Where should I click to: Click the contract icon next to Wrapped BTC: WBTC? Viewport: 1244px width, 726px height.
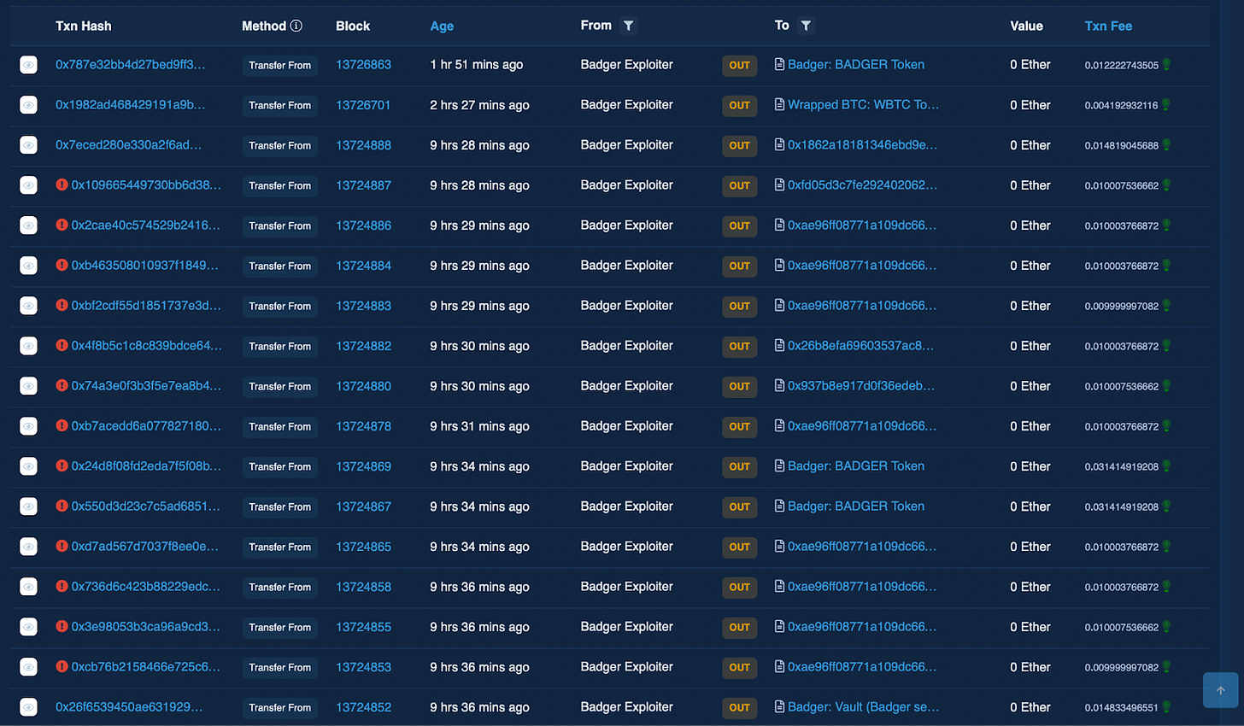point(779,104)
